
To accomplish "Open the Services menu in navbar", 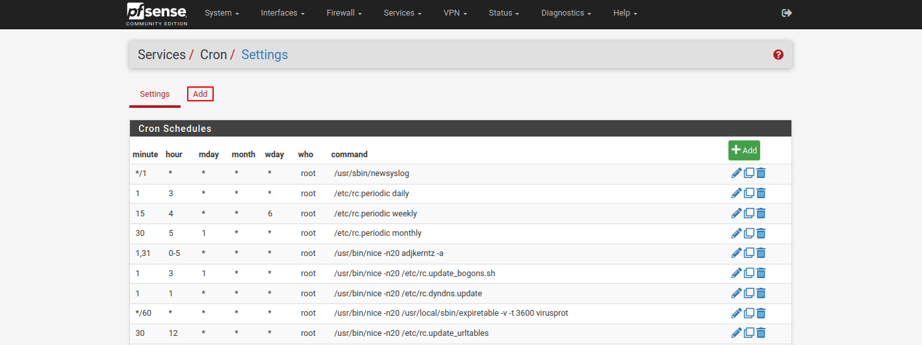I will point(402,13).
